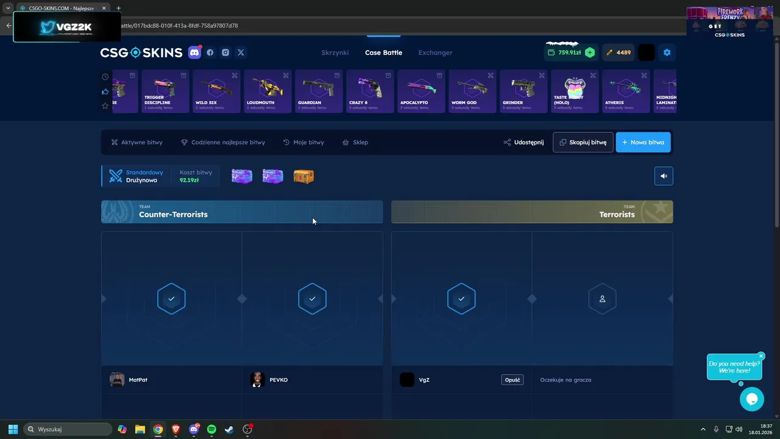This screenshot has width=780, height=439.
Task: Click 'Oczekuje na gracza' empty slot text
Action: point(565,380)
